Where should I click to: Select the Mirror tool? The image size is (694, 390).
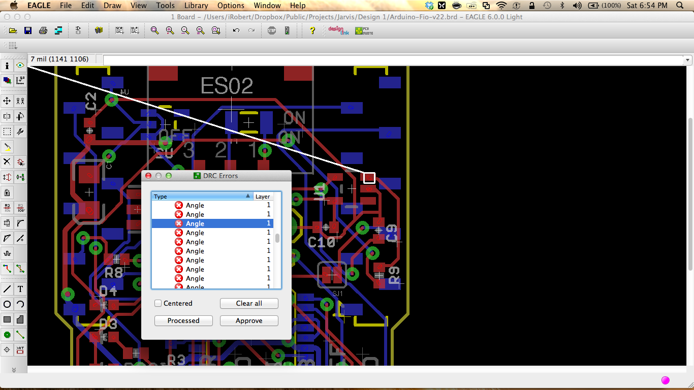coord(7,116)
